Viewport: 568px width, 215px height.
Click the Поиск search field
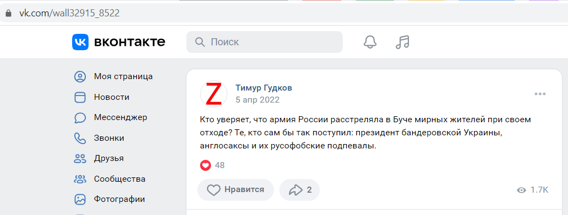click(265, 42)
